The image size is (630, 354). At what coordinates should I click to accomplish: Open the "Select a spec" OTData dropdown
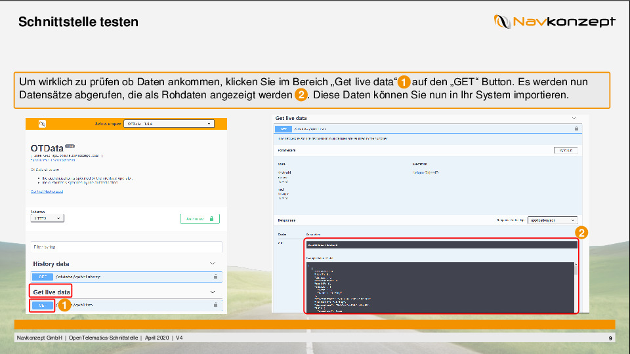[x=169, y=123]
